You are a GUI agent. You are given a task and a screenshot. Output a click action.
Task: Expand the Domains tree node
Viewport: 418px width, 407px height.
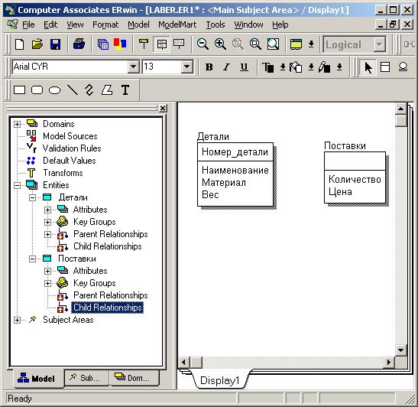(x=17, y=124)
